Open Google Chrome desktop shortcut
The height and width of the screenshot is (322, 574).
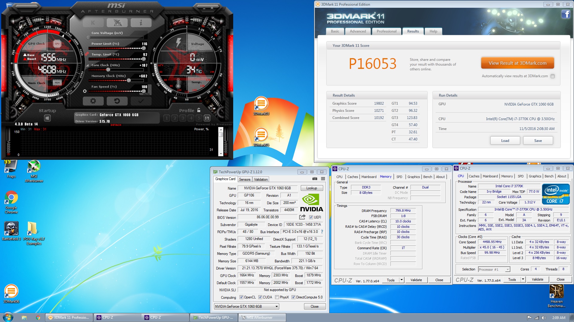tap(11, 202)
